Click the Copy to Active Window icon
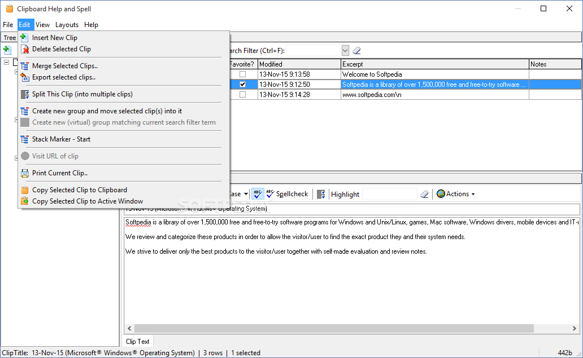 click(x=24, y=201)
